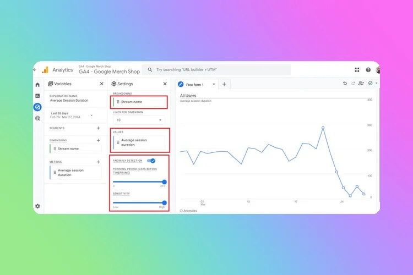Click the Free form 1 pencil icon

coord(181,84)
